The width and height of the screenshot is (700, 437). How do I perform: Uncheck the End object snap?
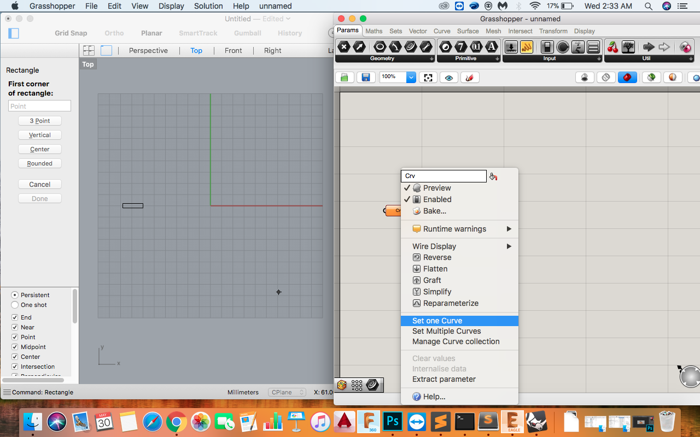(15, 317)
